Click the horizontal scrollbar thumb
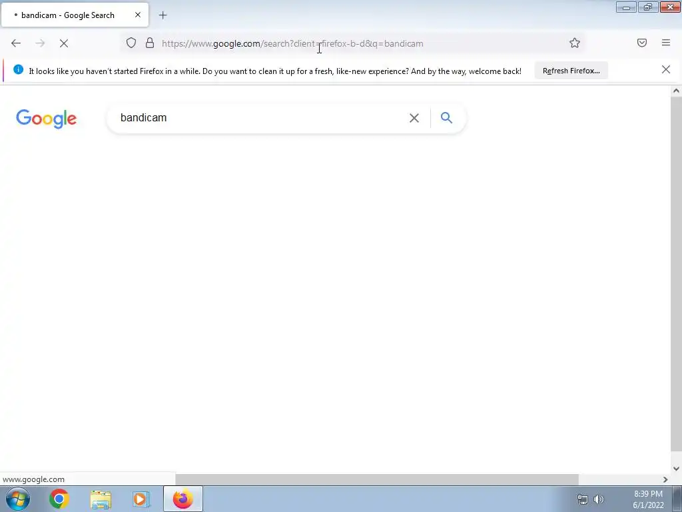This screenshot has height=512, width=682. [377, 479]
